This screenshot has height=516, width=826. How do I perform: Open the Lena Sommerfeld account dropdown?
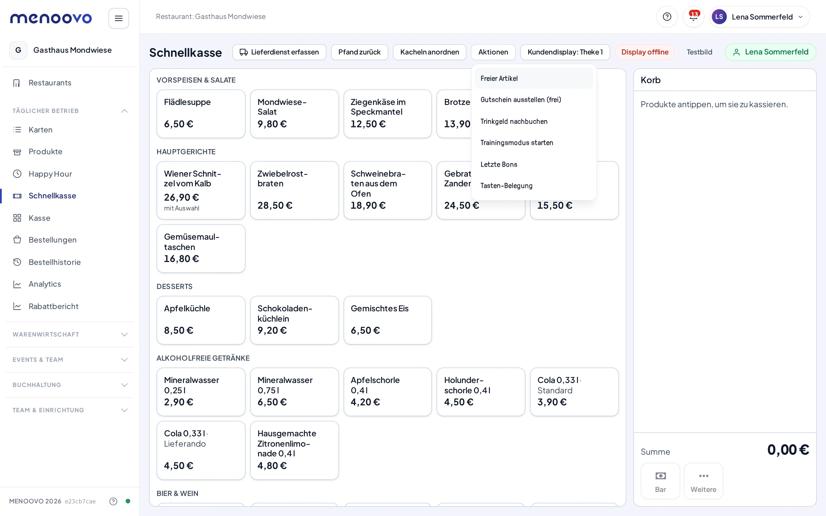tap(759, 17)
